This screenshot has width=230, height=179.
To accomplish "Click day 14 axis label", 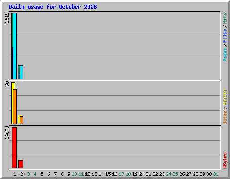I will tap(101, 174).
